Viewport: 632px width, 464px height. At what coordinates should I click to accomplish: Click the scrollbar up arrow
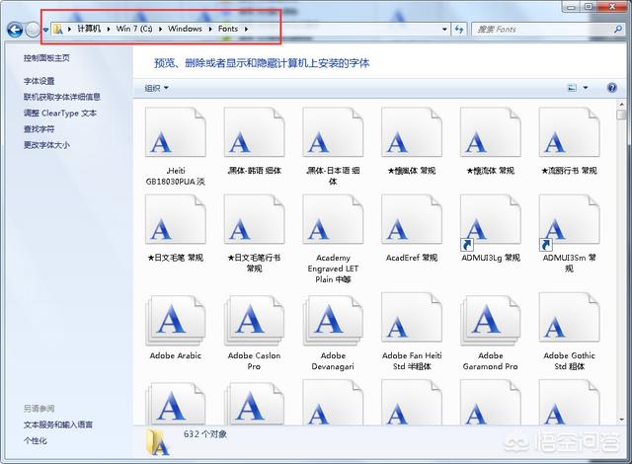(621, 105)
